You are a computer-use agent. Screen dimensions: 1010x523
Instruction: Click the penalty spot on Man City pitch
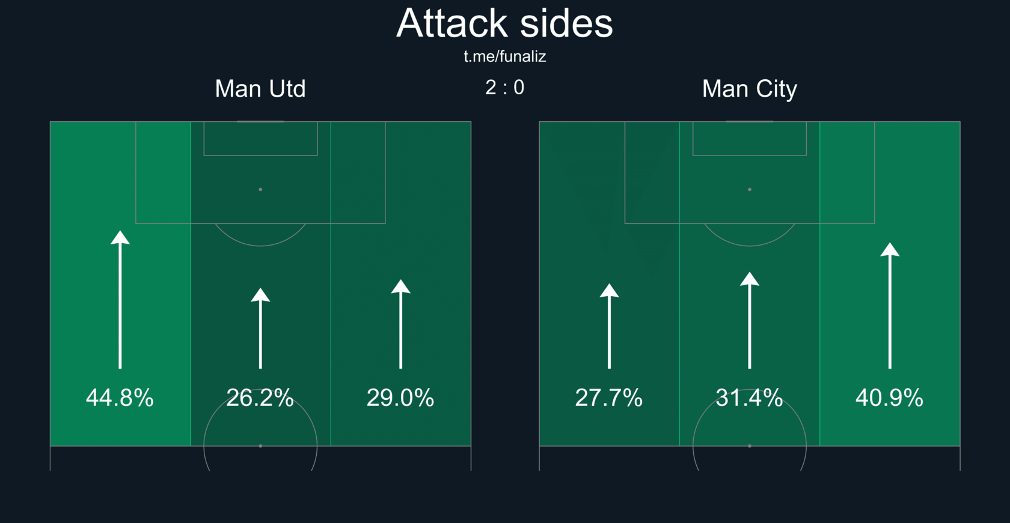click(749, 189)
